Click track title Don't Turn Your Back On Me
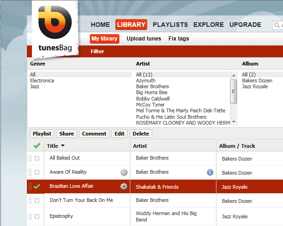This screenshot has width=283, height=226. [81, 200]
